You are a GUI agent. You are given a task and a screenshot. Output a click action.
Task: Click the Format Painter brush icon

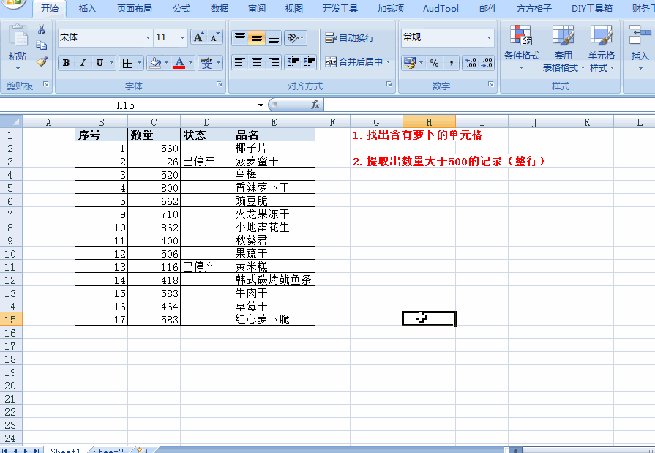[x=42, y=62]
